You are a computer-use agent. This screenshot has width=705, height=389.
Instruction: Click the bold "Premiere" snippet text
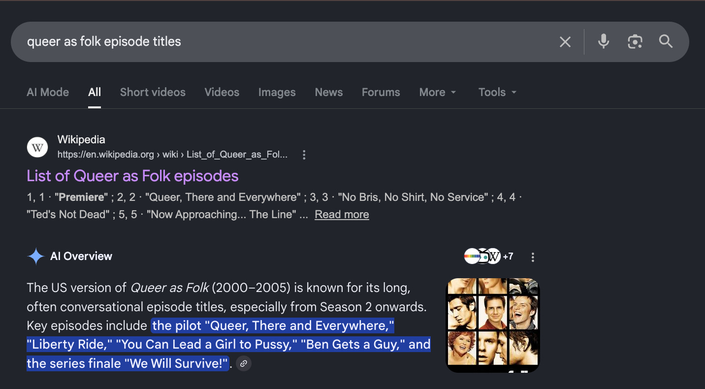(81, 197)
